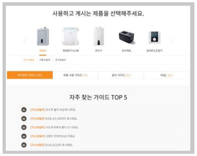Select the 온수기 water heater product image

point(99,36)
